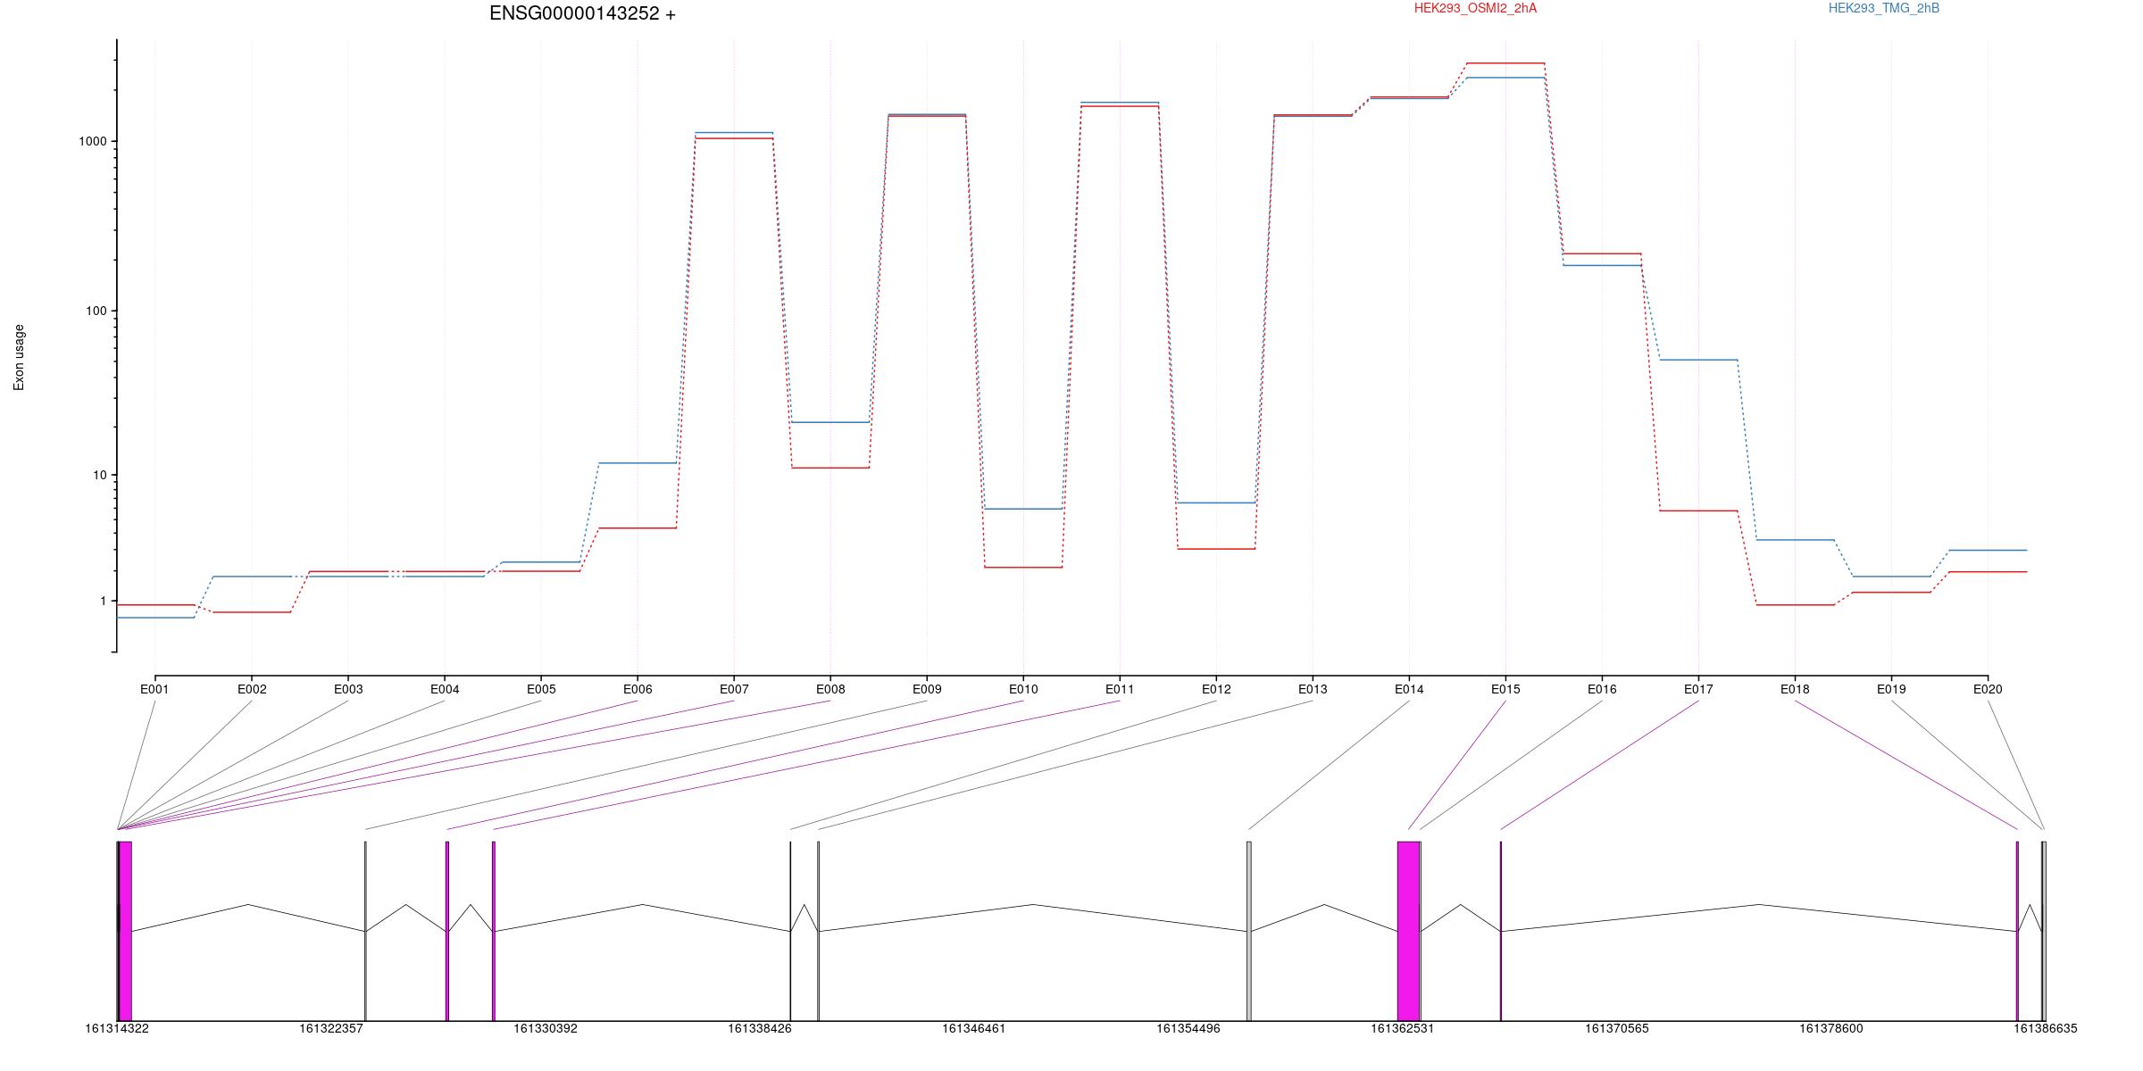Select exon label E013
The width and height of the screenshot is (2143, 1071).
1313,689
